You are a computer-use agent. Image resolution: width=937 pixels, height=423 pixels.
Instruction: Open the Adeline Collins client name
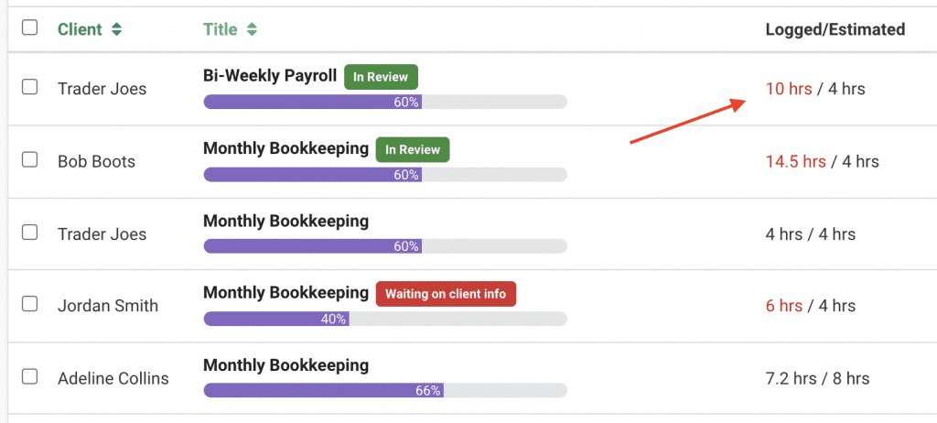(113, 379)
